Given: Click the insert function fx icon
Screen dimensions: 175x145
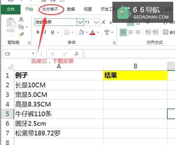Looking at the screenshot, I should [77, 54].
